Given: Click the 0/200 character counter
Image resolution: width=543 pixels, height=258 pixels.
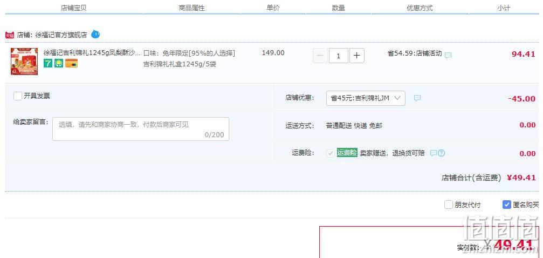Looking at the screenshot, I should click(x=215, y=134).
